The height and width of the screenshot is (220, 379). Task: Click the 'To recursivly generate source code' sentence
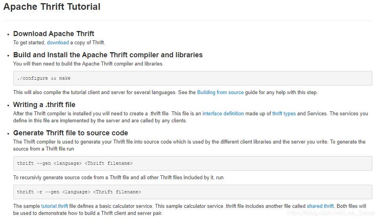coord(118,178)
